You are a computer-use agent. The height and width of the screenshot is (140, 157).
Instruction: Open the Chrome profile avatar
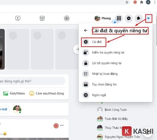(x=148, y=2)
